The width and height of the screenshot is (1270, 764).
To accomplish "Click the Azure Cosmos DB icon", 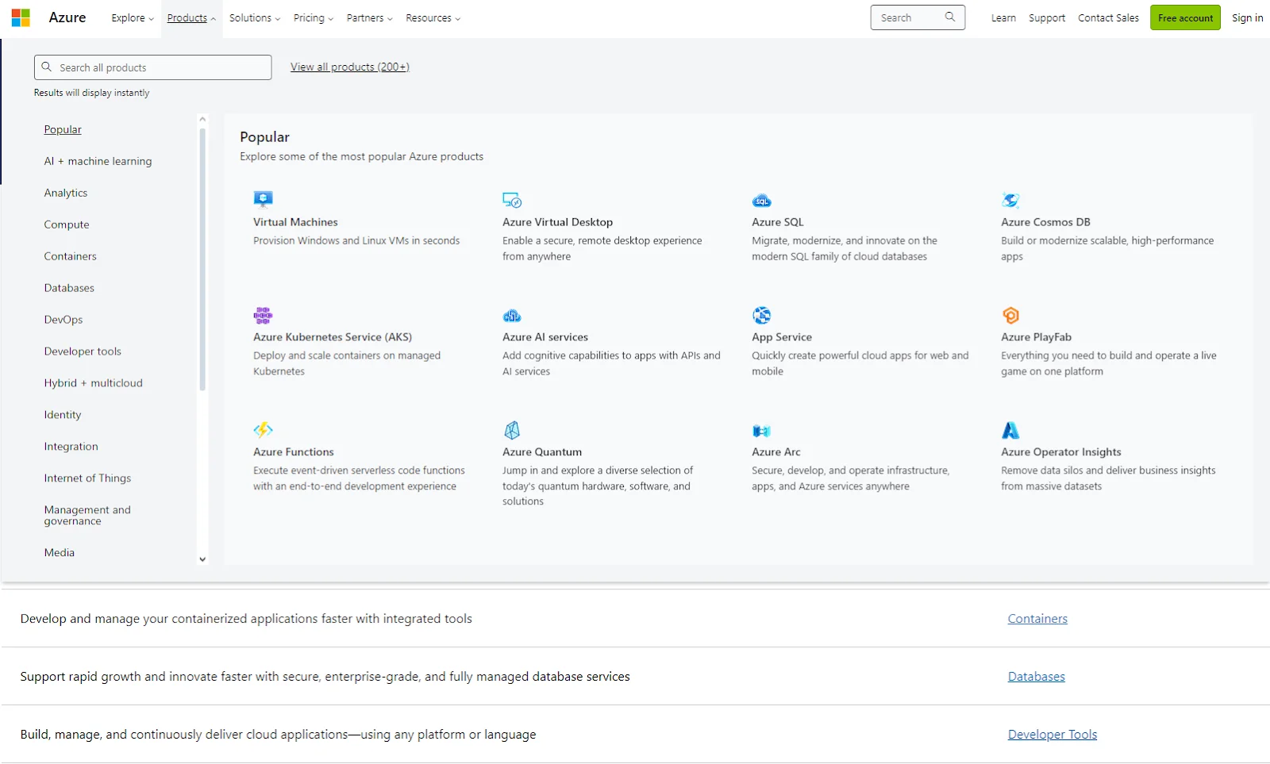I will [x=1010, y=200].
